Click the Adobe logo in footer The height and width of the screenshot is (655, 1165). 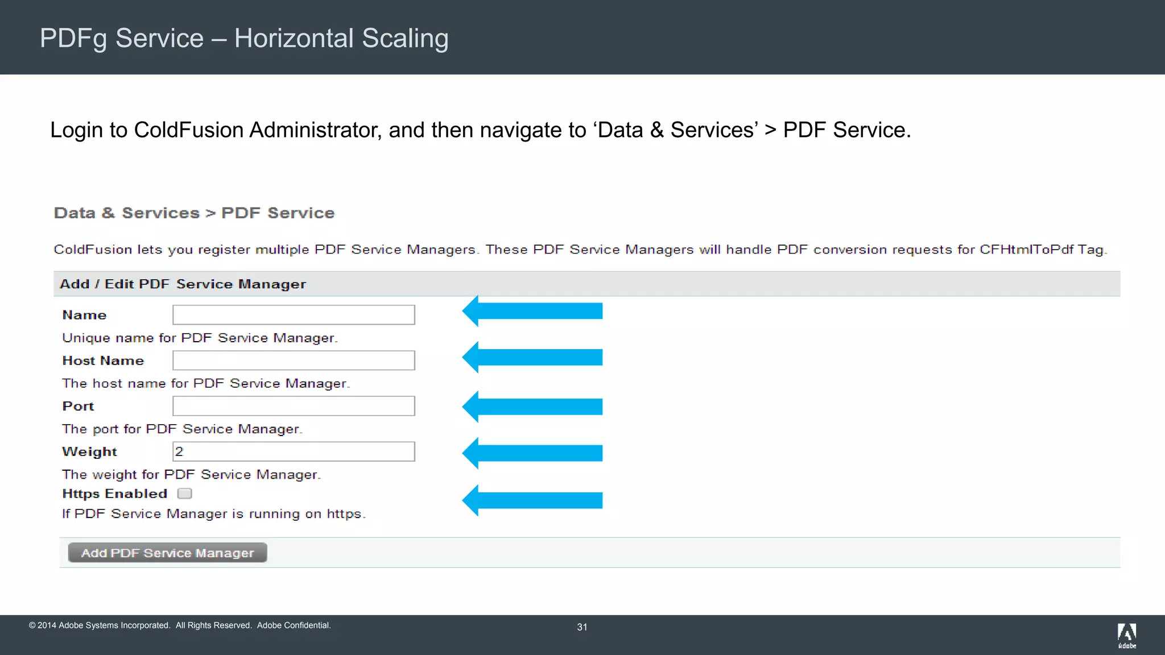point(1127,636)
